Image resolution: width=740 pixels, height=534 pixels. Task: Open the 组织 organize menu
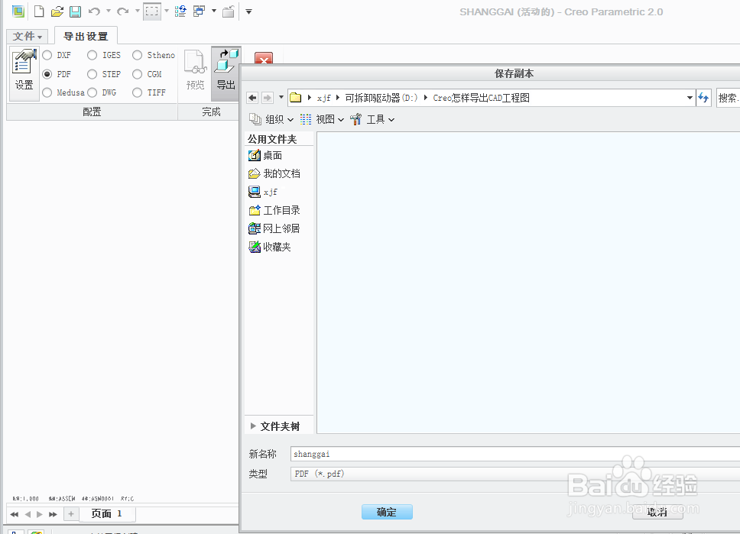coord(271,119)
